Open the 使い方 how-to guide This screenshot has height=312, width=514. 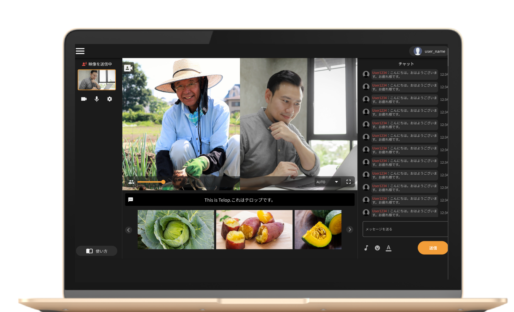coord(97,251)
